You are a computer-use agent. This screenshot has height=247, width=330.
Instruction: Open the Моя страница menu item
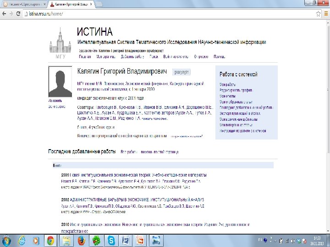click(106, 57)
